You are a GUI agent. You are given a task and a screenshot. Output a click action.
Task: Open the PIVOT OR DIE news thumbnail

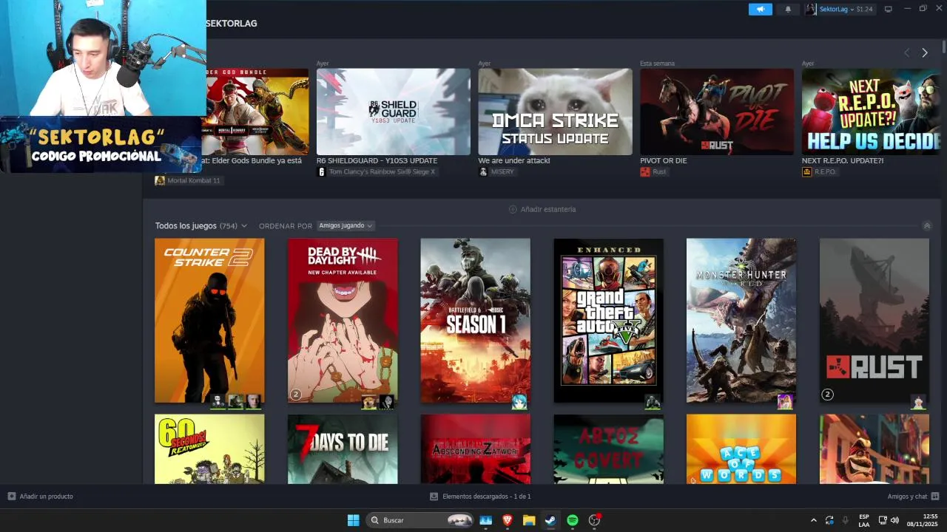pos(717,112)
